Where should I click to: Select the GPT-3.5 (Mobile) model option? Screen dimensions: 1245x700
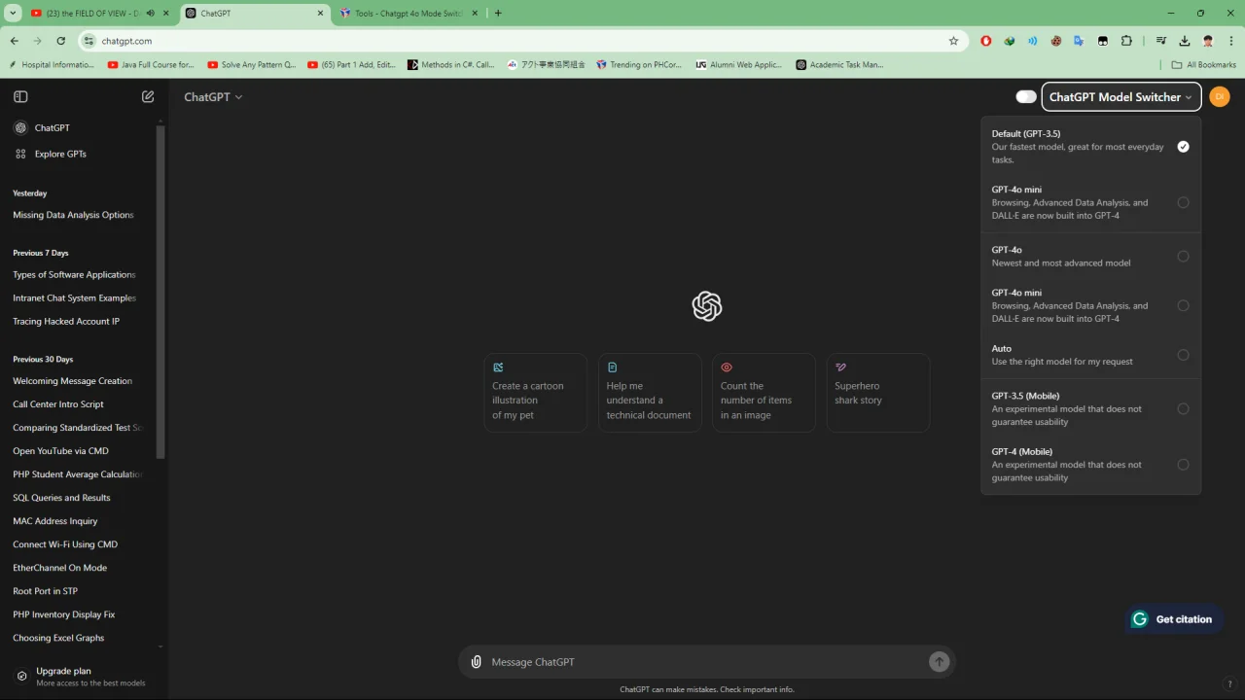tap(1090, 409)
